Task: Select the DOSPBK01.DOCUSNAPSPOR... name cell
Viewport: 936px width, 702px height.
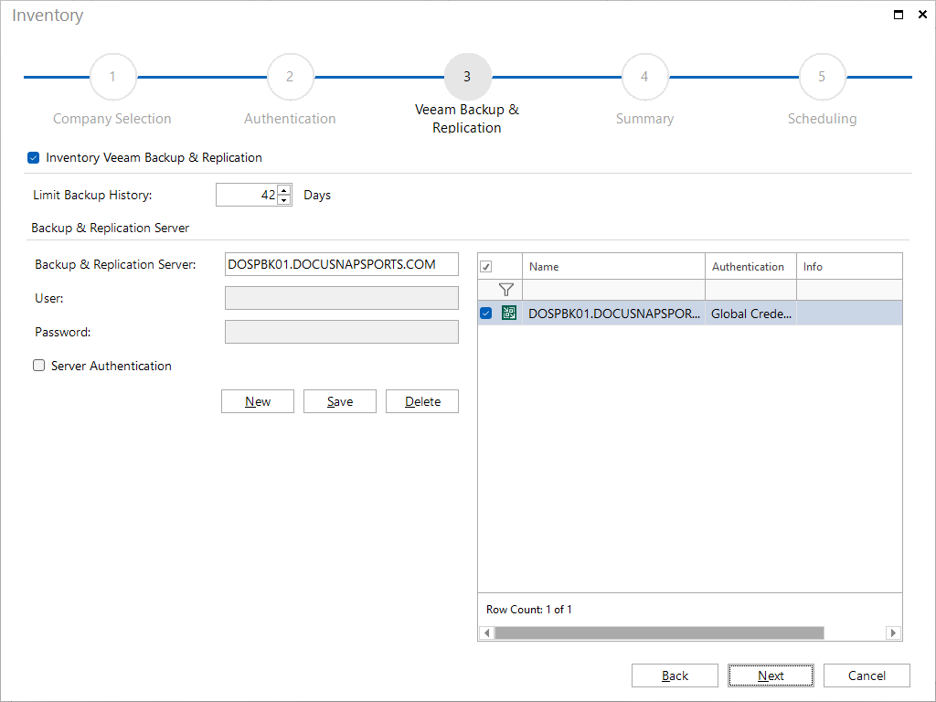Action: pos(613,313)
